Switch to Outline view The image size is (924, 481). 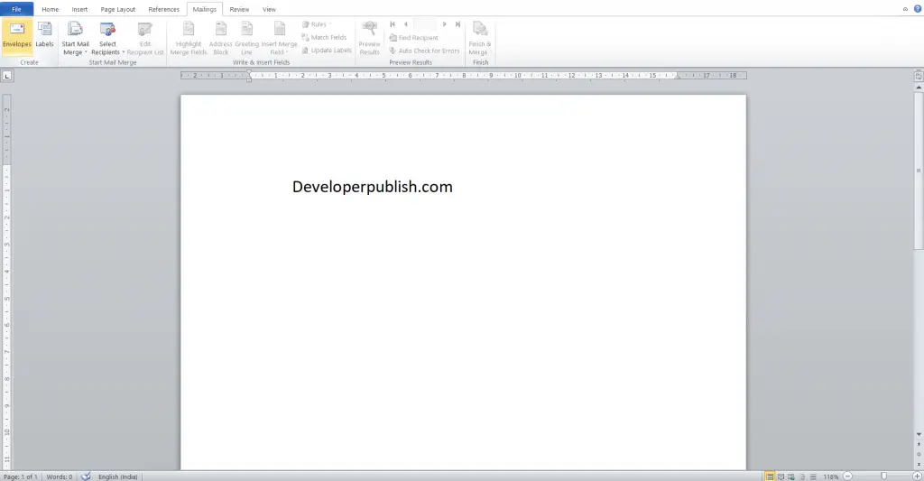pyautogui.click(x=802, y=476)
